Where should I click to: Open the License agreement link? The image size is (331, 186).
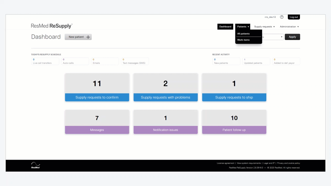coord(225,163)
